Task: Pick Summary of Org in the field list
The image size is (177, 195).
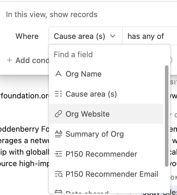Action: [x=106, y=134]
